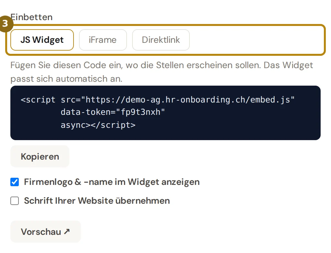The height and width of the screenshot is (253, 331).
Task: Uncheck Firmenlogo & -name im Widget anzeigen
Action: tap(15, 182)
